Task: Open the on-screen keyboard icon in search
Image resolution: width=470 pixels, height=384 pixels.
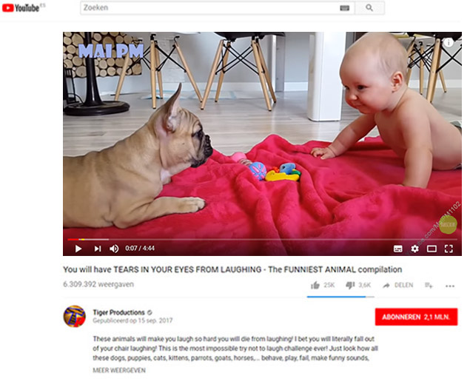Action: coord(345,8)
